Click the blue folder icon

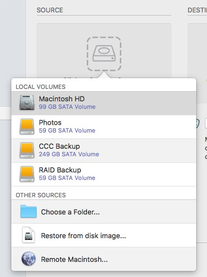tap(29, 211)
